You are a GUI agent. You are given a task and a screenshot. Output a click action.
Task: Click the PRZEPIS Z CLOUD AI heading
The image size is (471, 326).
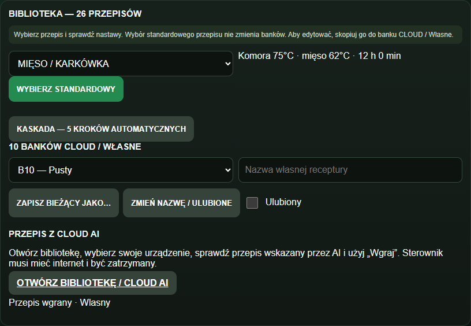54,234
